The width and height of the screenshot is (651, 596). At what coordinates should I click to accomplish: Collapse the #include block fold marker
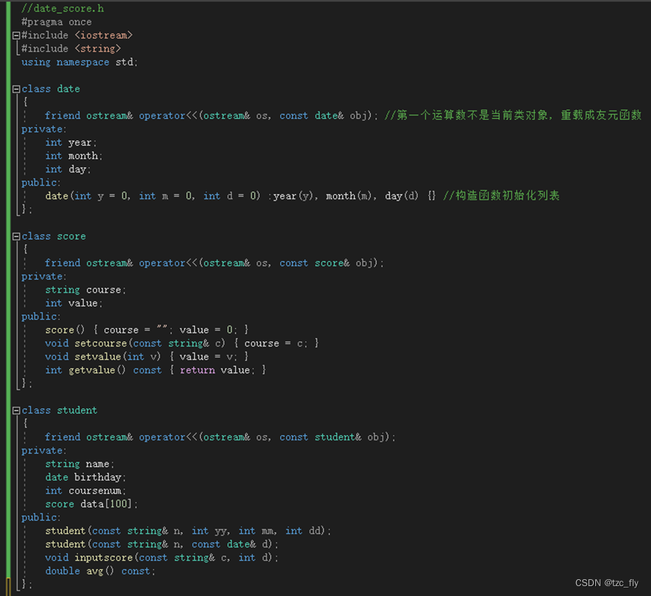[x=16, y=36]
